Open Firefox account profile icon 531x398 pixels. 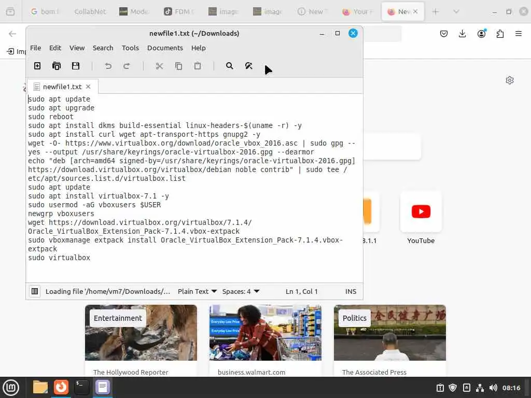[x=481, y=34]
